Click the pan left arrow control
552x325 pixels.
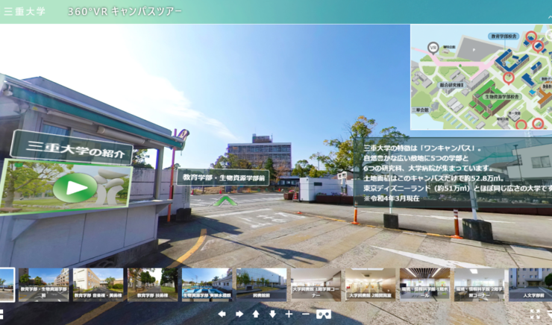click(222, 314)
